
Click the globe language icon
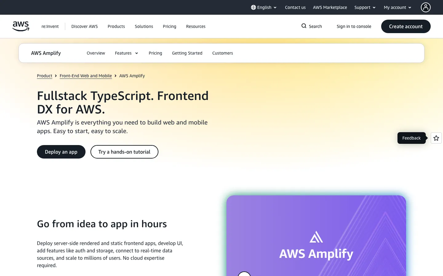point(253,7)
